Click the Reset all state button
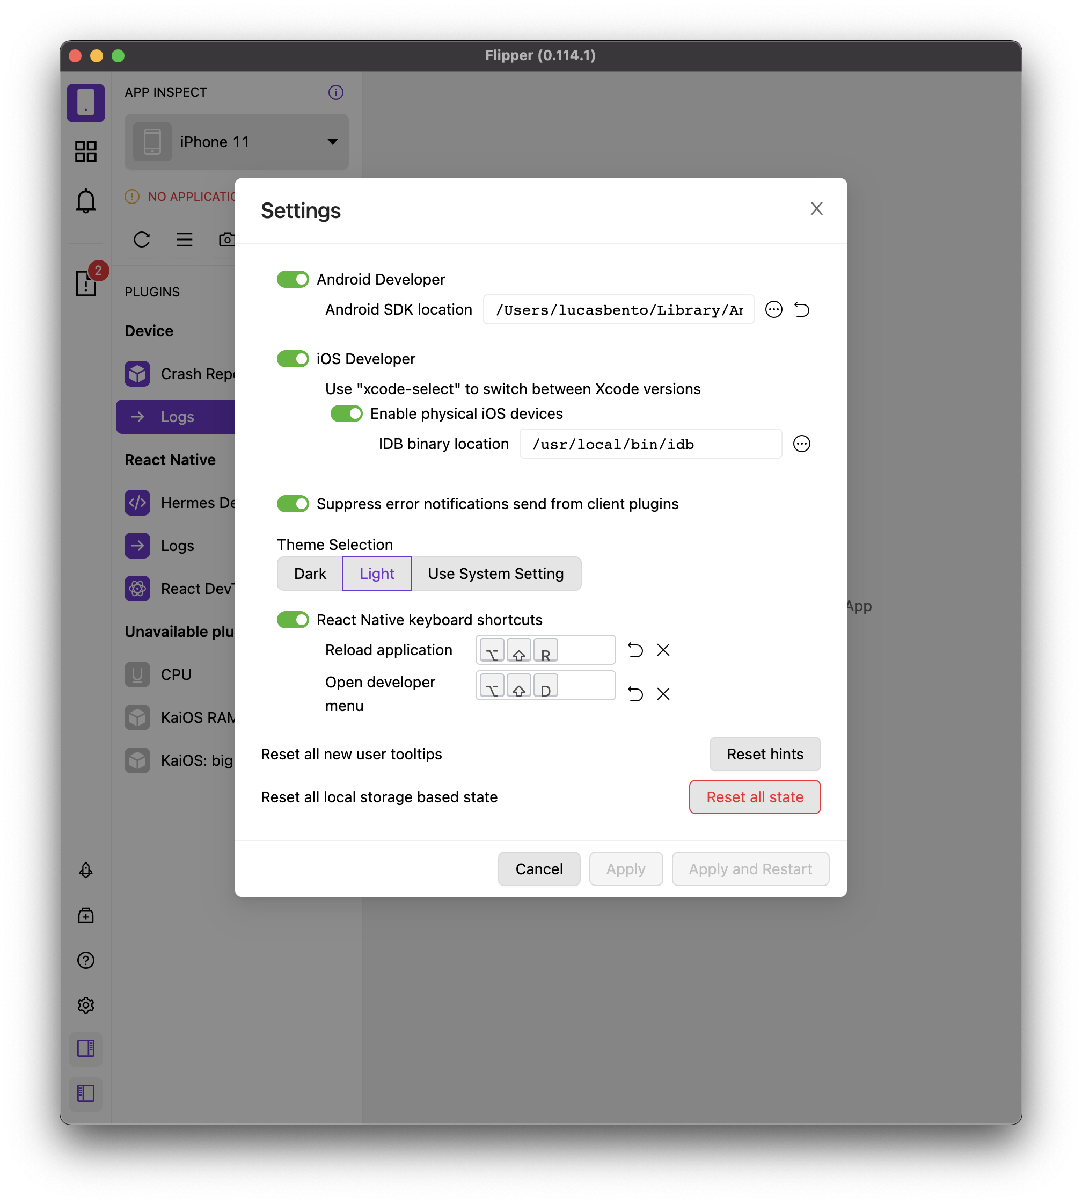Image resolution: width=1082 pixels, height=1204 pixels. [x=755, y=796]
